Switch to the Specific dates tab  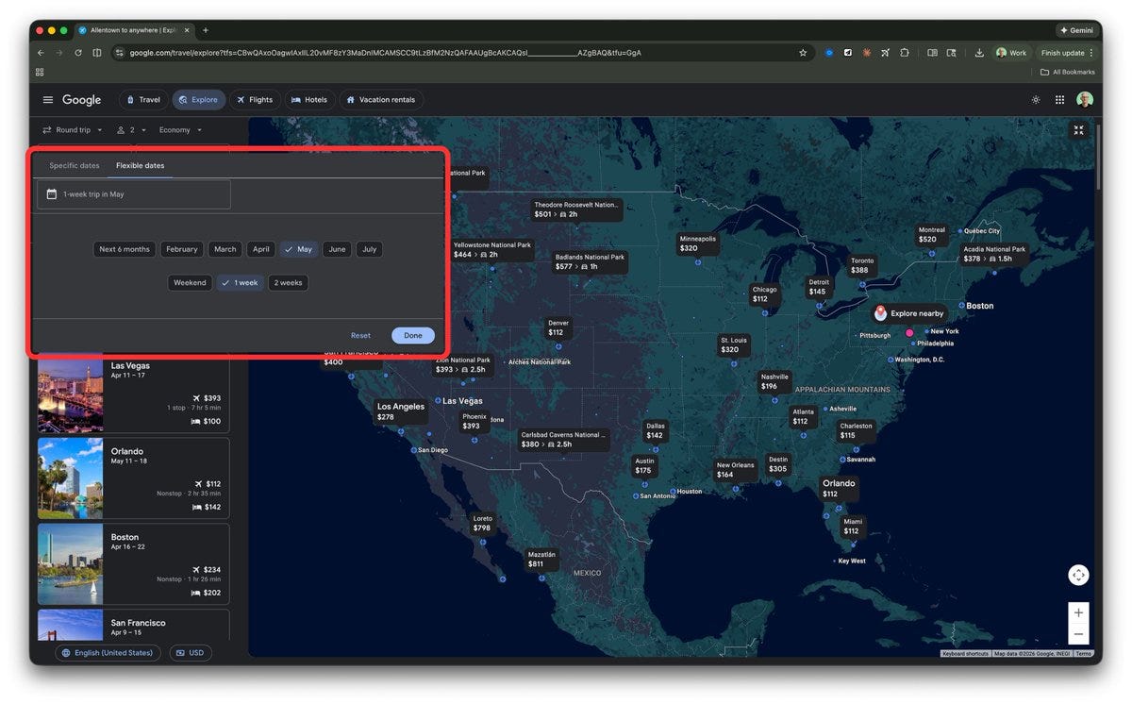click(x=75, y=166)
